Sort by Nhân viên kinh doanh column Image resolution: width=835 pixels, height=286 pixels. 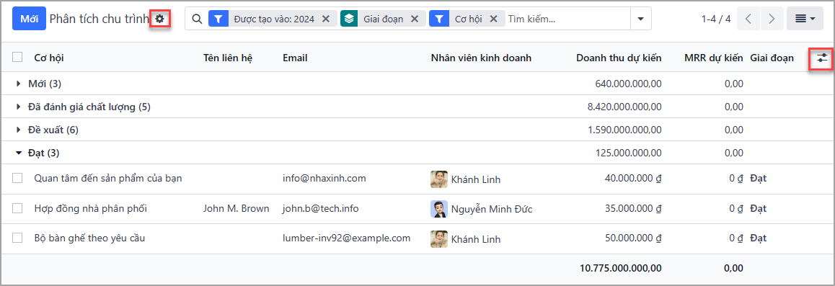click(481, 58)
